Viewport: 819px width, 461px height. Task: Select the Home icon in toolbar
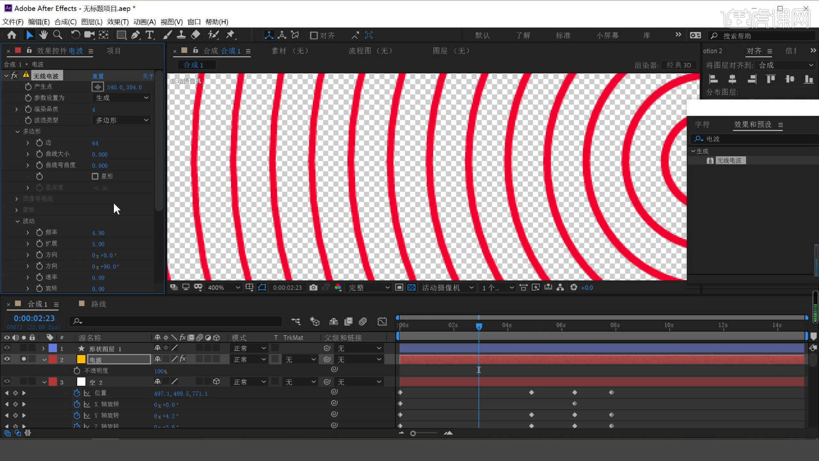pos(12,35)
